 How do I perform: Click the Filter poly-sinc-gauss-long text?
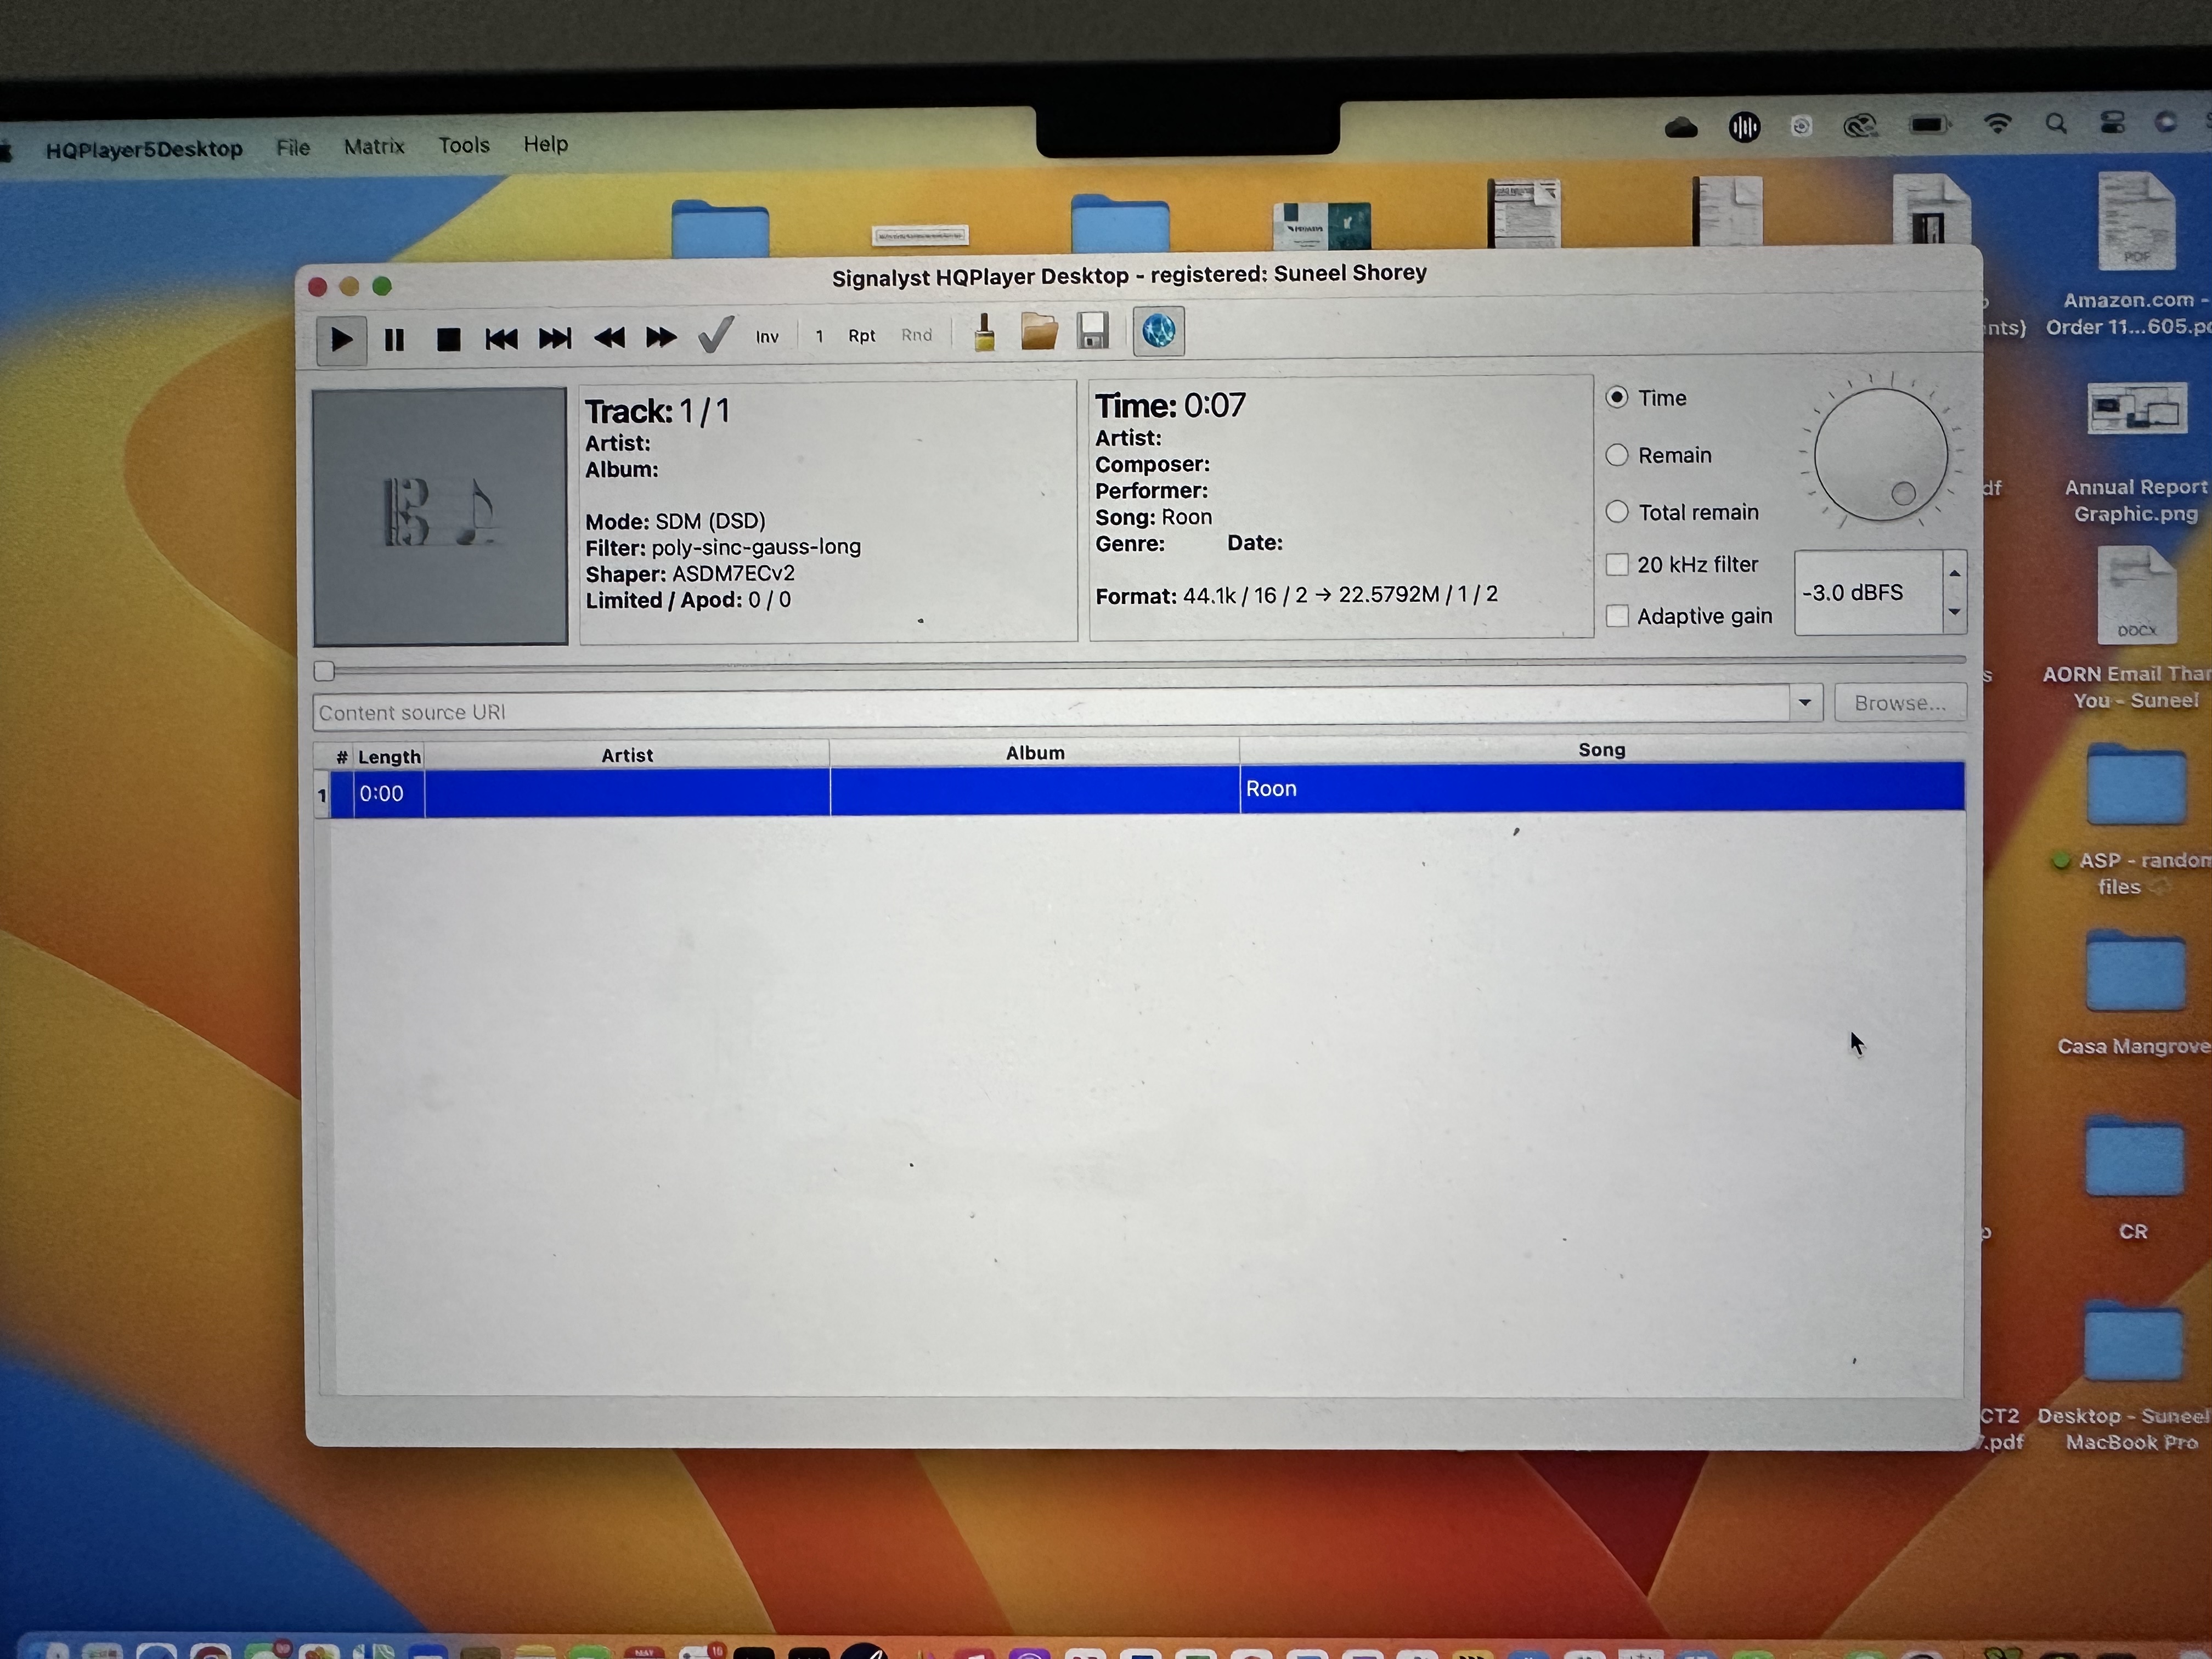(x=723, y=547)
